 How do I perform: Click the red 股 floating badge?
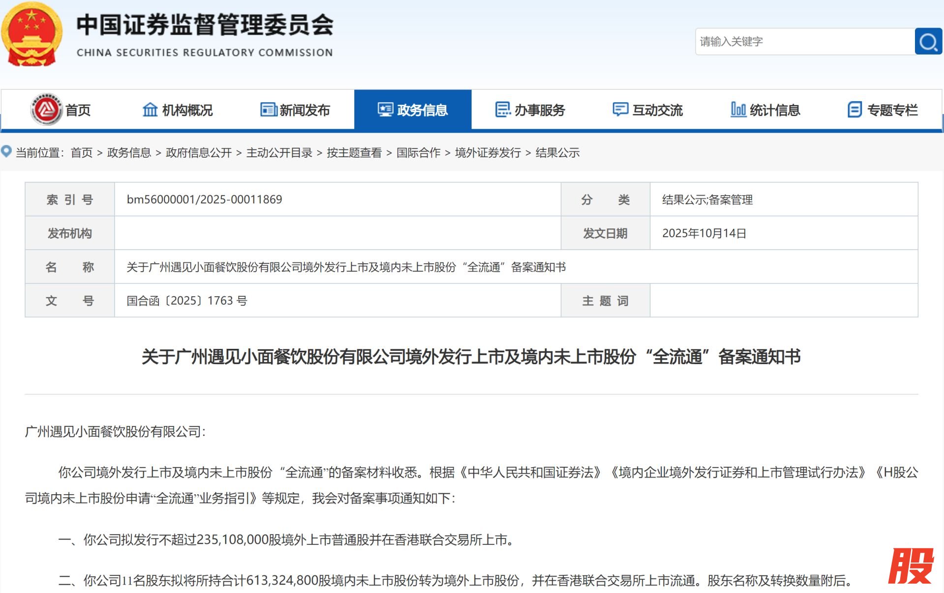(x=911, y=566)
